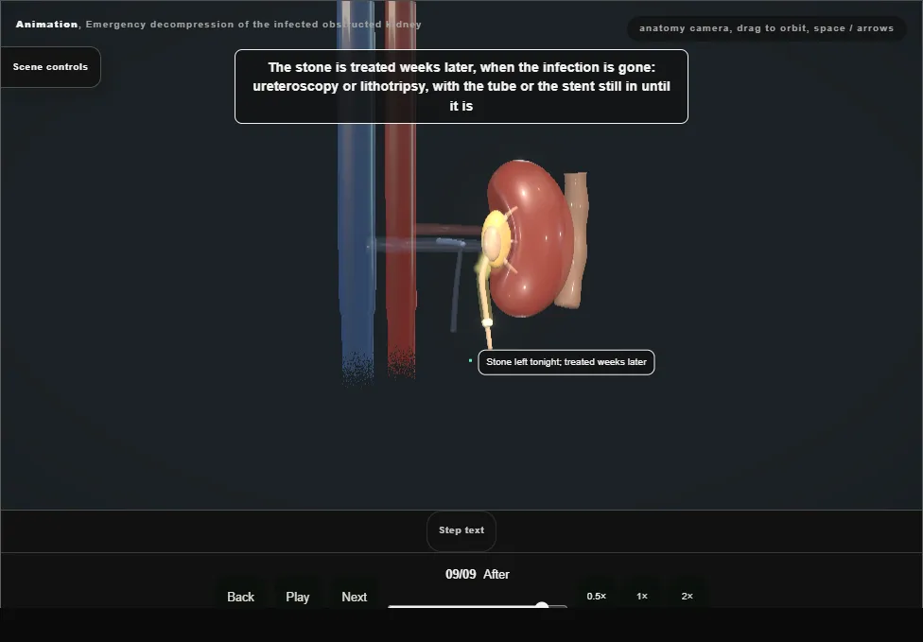Viewport: 923px width, 642px height.
Task: Click the timeline progress slider handle
Action: [x=542, y=605]
